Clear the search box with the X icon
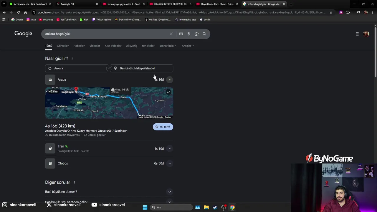Viewport: 377px width, 212px height. [171, 34]
